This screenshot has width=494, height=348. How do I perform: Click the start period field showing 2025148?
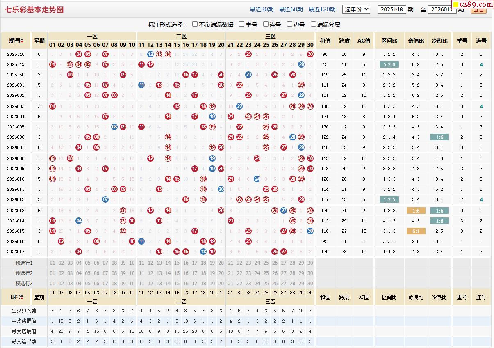(392, 9)
